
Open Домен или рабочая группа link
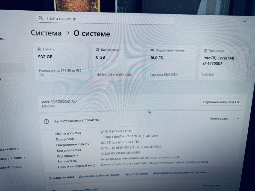[99, 175]
